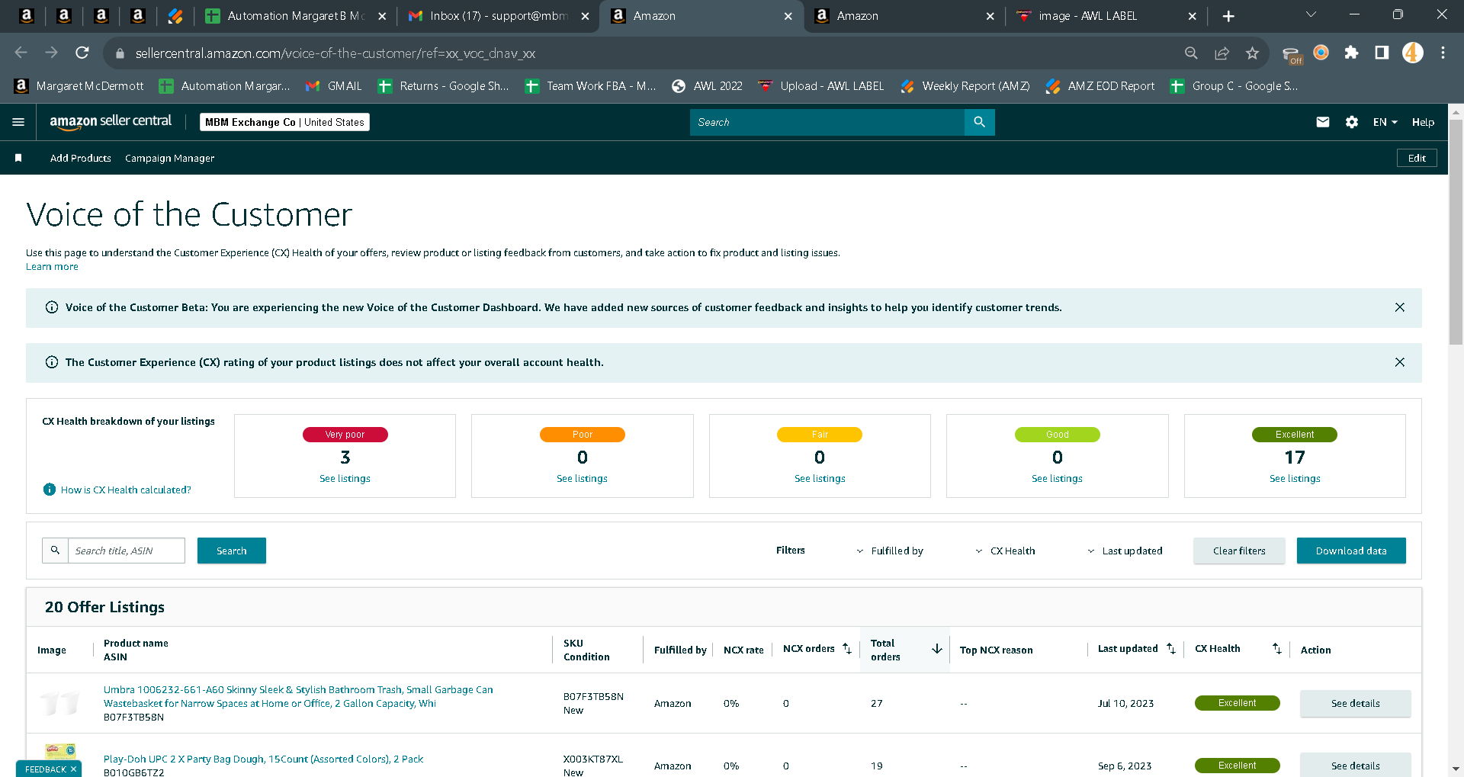Open the Play-Doh 2 X Party Bag link
The height and width of the screenshot is (777, 1464).
[263, 759]
